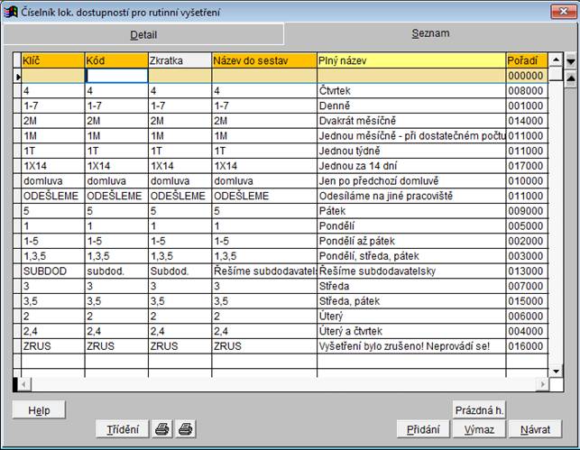Image resolution: width=580 pixels, height=450 pixels.
Task: Click the vertical scrollbar up arrow
Action: pos(556,60)
